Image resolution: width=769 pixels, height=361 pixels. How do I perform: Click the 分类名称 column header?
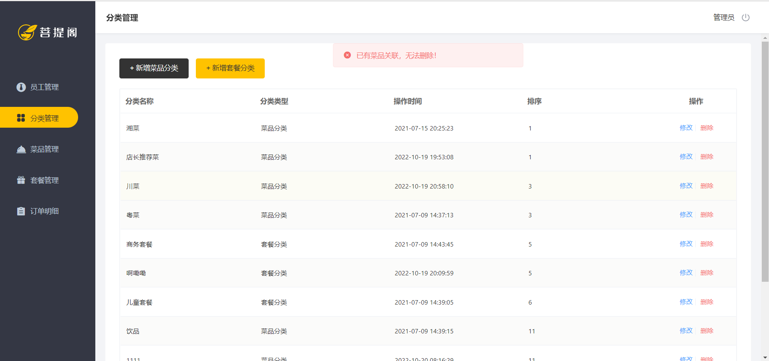(x=139, y=101)
